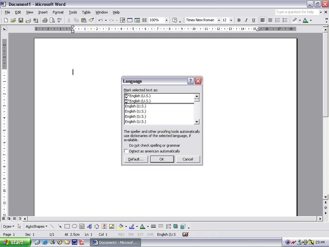Save the document with the floppy icon
Screen dimensions: 329x247
(x=21, y=20)
